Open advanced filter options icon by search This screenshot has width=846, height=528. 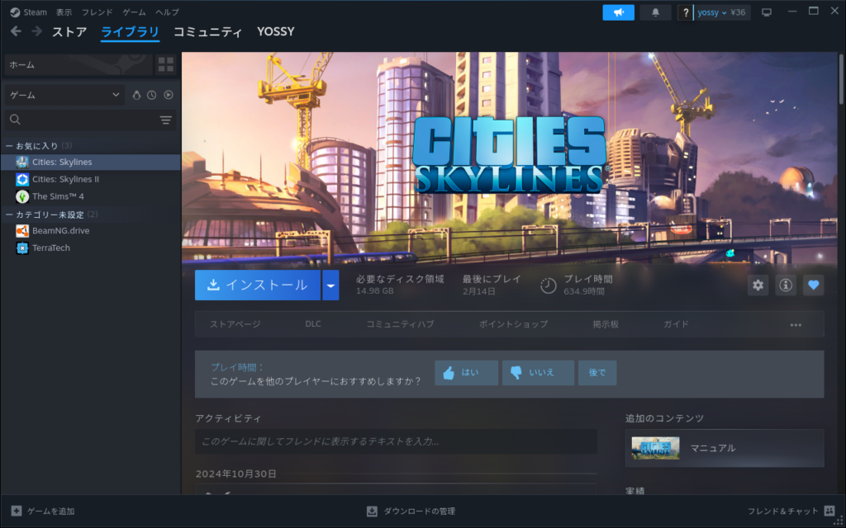click(x=166, y=120)
